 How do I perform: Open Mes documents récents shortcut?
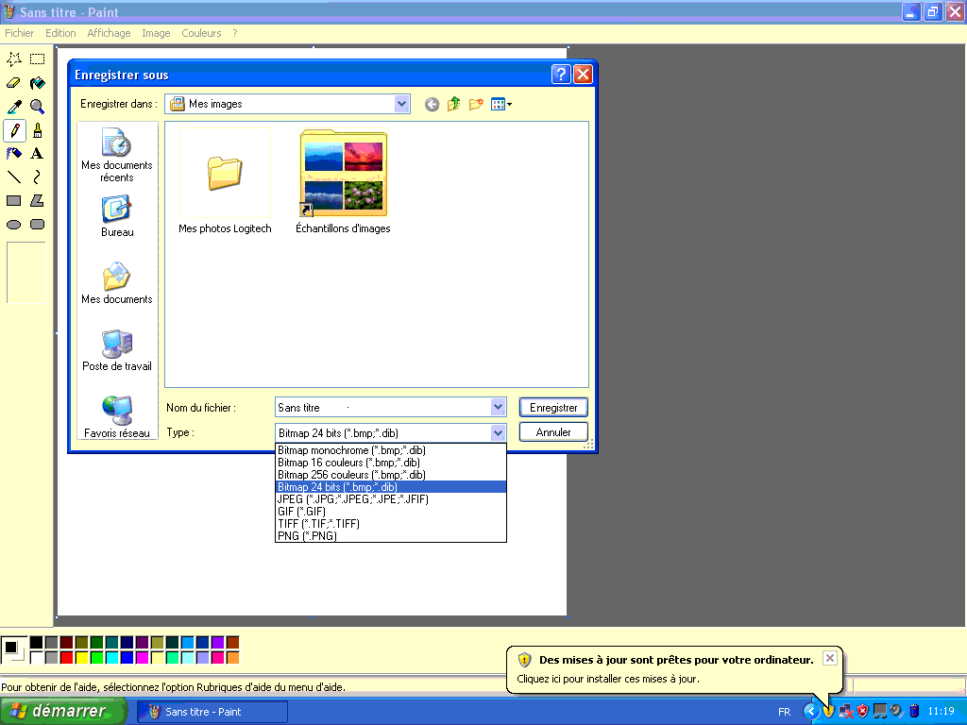(116, 156)
